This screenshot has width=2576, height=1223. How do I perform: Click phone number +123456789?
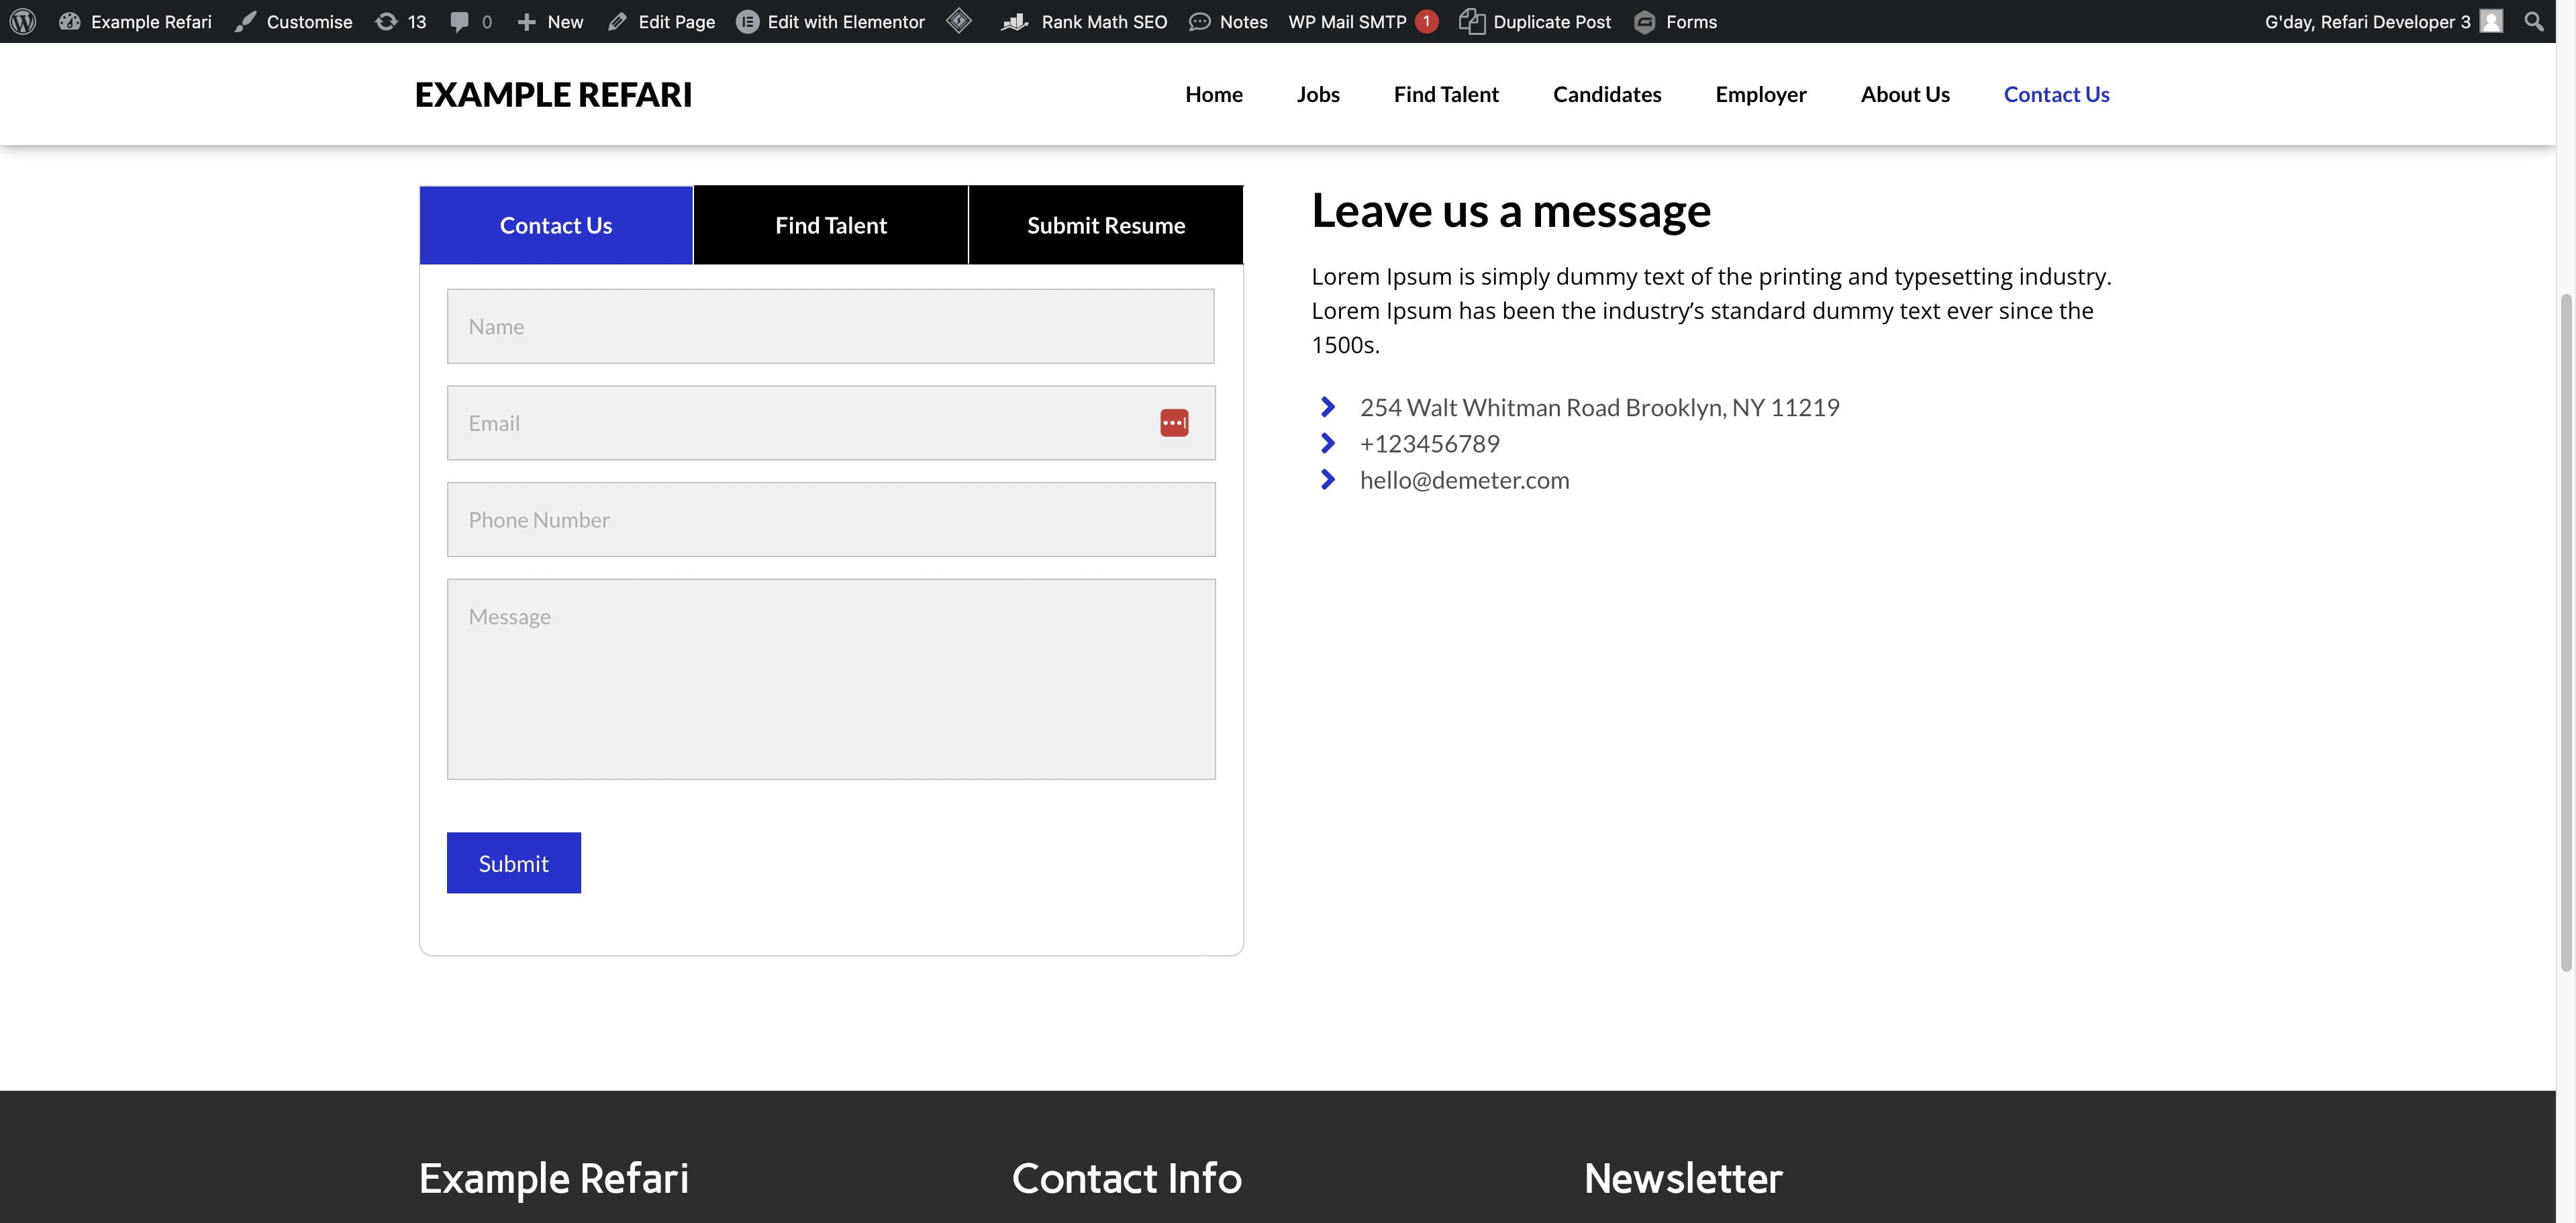(x=1430, y=443)
